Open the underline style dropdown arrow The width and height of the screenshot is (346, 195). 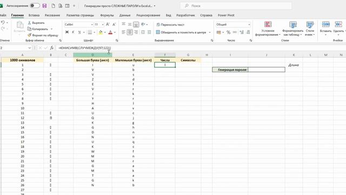[84, 32]
